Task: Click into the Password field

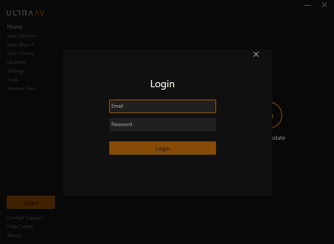Action: (163, 125)
